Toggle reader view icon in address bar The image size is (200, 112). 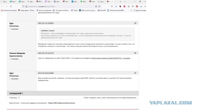[96, 6]
